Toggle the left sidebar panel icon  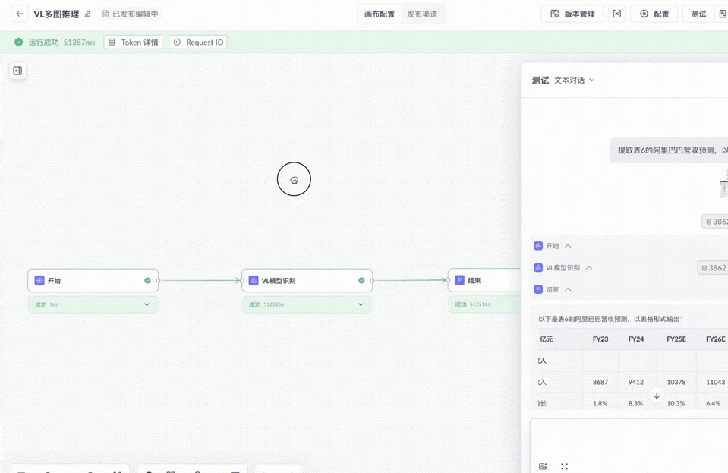pyautogui.click(x=17, y=71)
